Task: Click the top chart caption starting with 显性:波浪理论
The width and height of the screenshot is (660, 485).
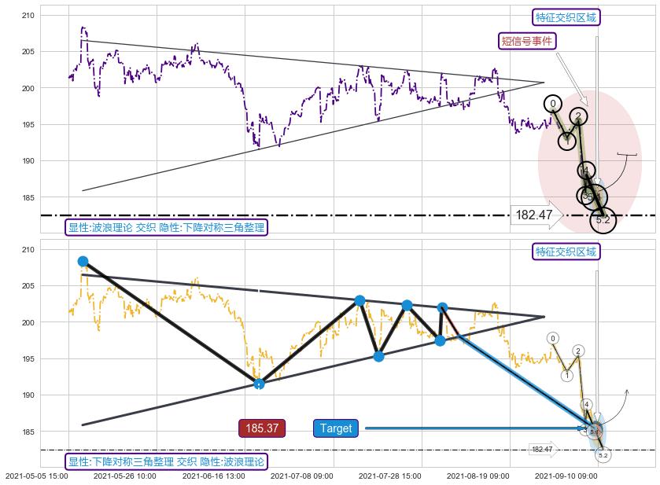Action: [167, 227]
